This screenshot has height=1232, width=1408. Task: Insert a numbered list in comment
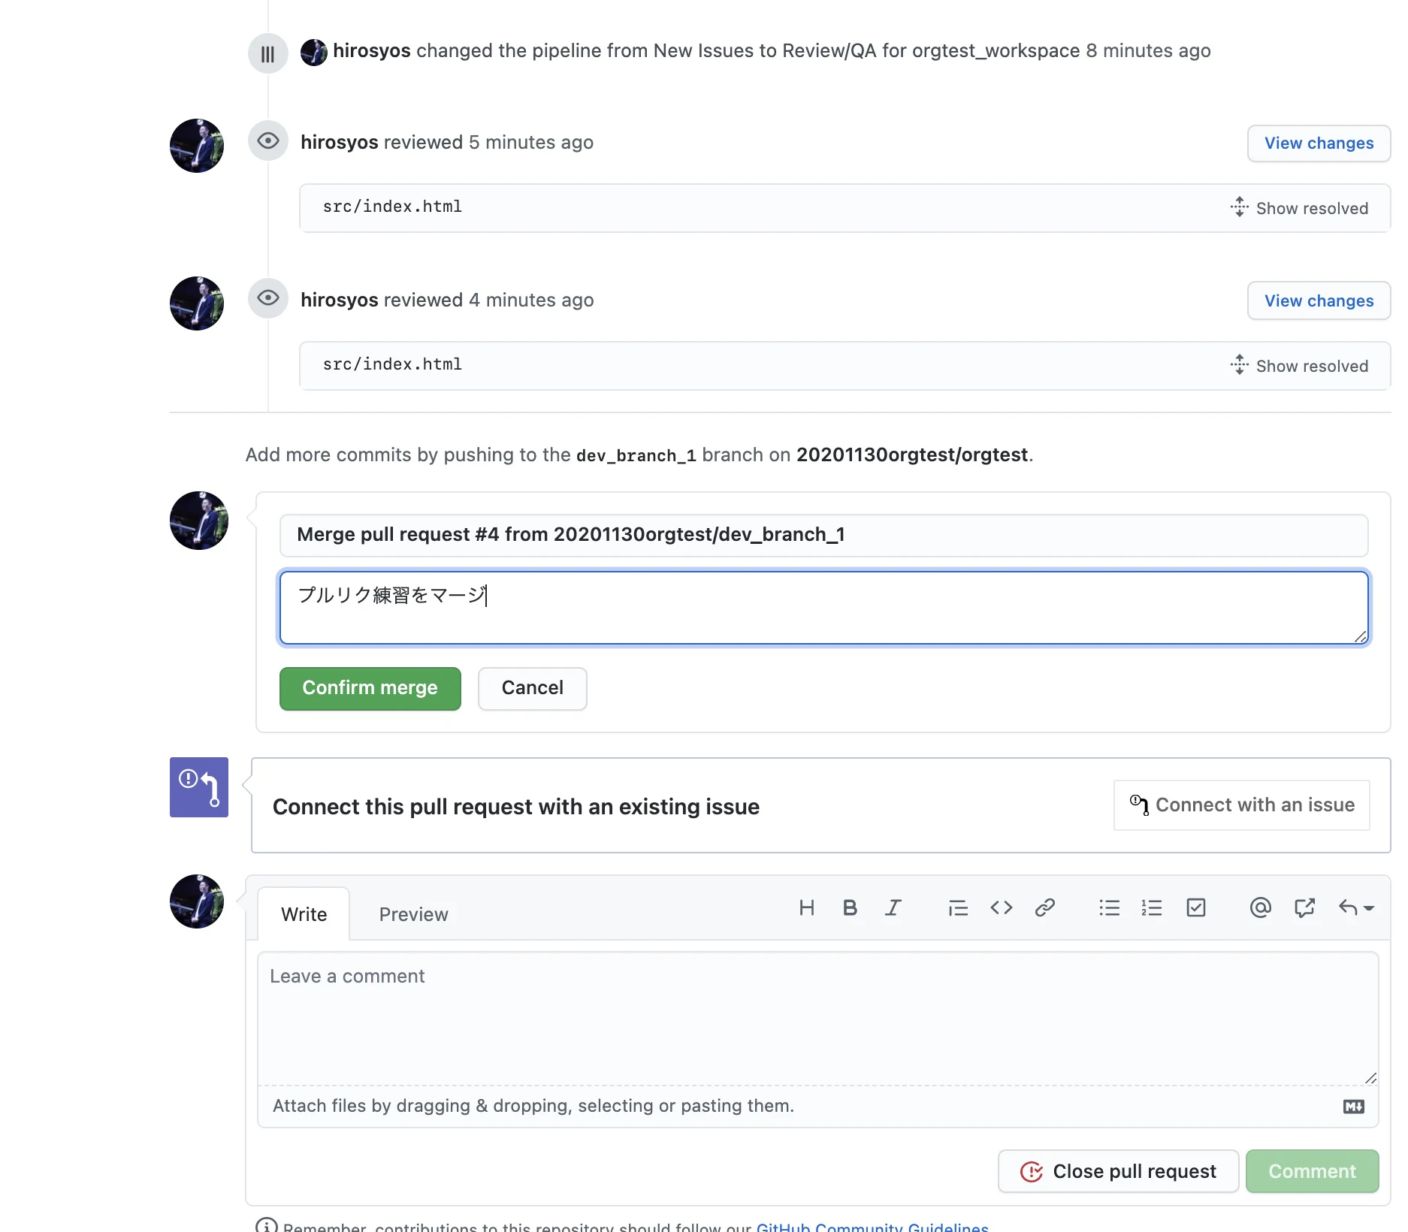[1152, 908]
